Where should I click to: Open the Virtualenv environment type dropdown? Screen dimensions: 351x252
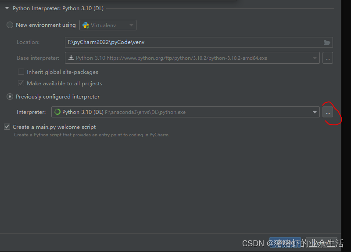108,25
